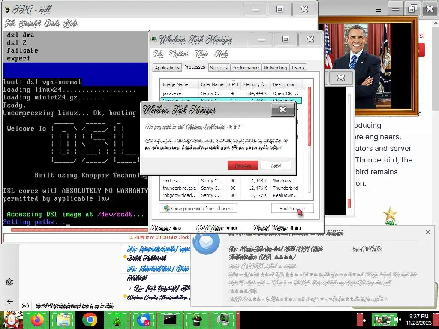439x329 pixels.
Task: Open the Snapshot menu in JPC
Action: (x=30, y=23)
